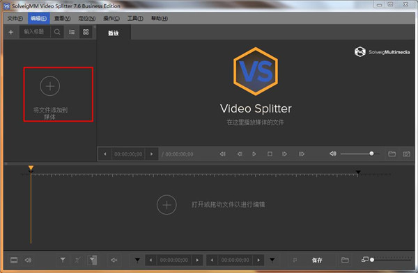The height and width of the screenshot is (273, 418).
Task: Switch media panel to thumbnail grid view
Action: (x=86, y=32)
